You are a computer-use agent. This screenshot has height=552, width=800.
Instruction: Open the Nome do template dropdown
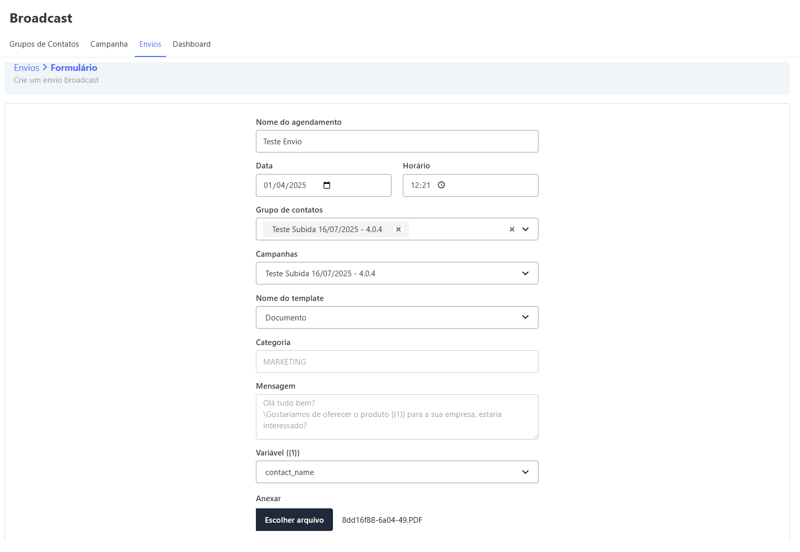(x=397, y=318)
